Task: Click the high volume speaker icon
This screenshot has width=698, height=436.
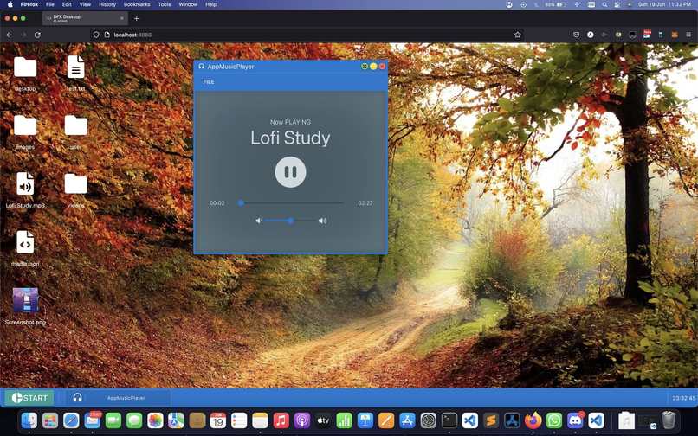Action: (x=323, y=221)
